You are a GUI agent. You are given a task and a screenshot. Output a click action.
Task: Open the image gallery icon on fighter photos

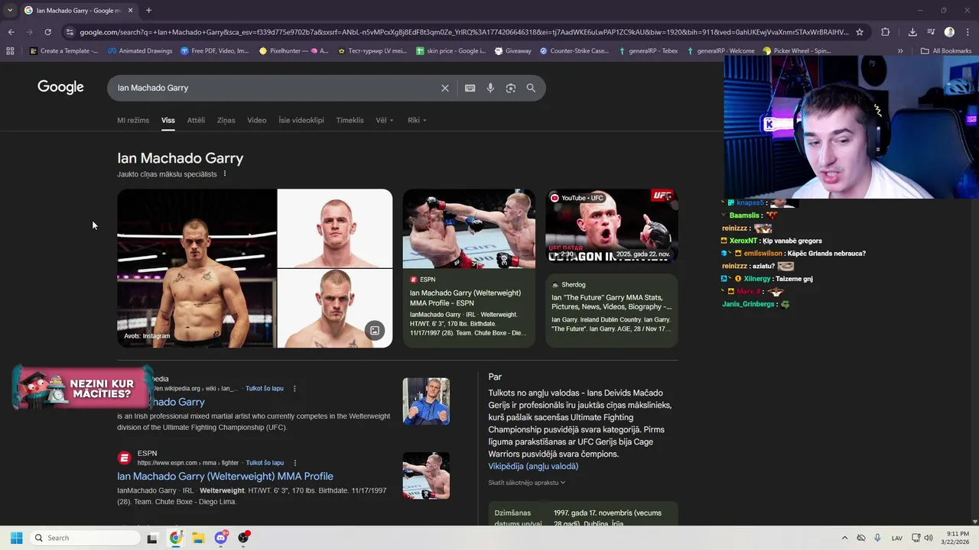[x=375, y=331]
